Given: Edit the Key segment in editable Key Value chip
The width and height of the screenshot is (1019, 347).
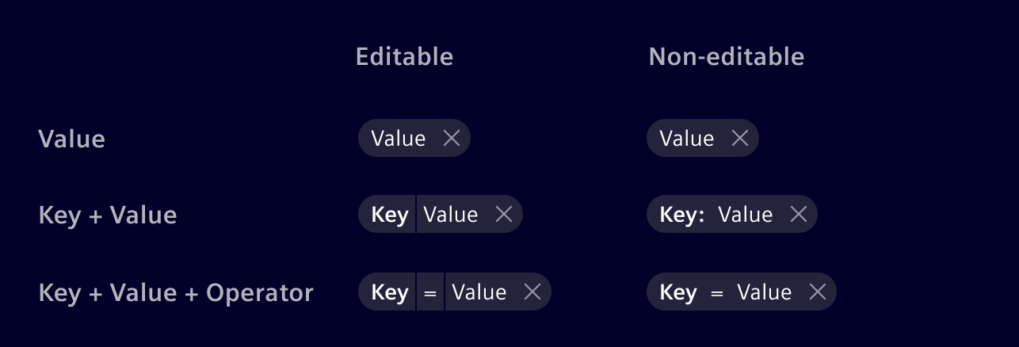Looking at the screenshot, I should point(390,215).
